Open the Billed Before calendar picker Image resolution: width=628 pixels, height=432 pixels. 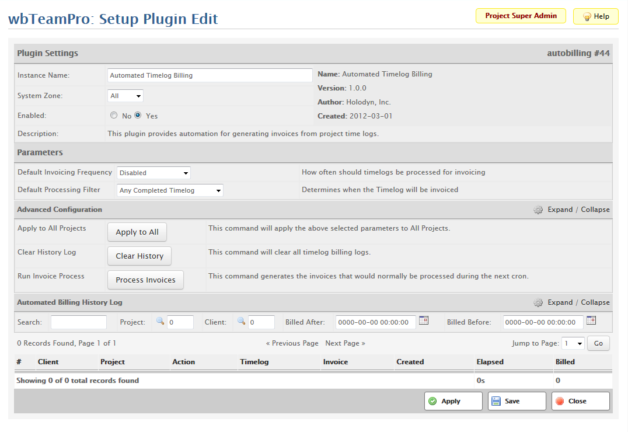[591, 320]
